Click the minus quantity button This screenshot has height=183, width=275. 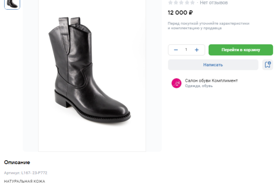pyautogui.click(x=176, y=50)
